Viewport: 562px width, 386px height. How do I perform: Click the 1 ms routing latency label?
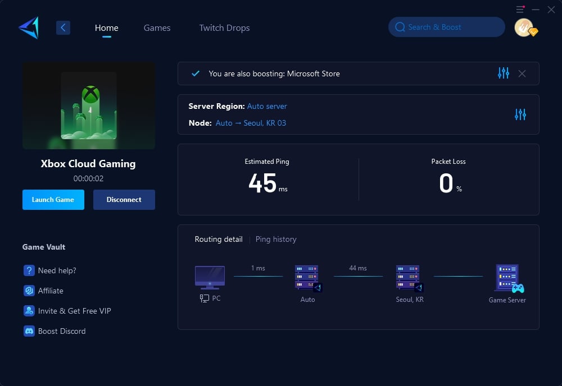tap(258, 268)
